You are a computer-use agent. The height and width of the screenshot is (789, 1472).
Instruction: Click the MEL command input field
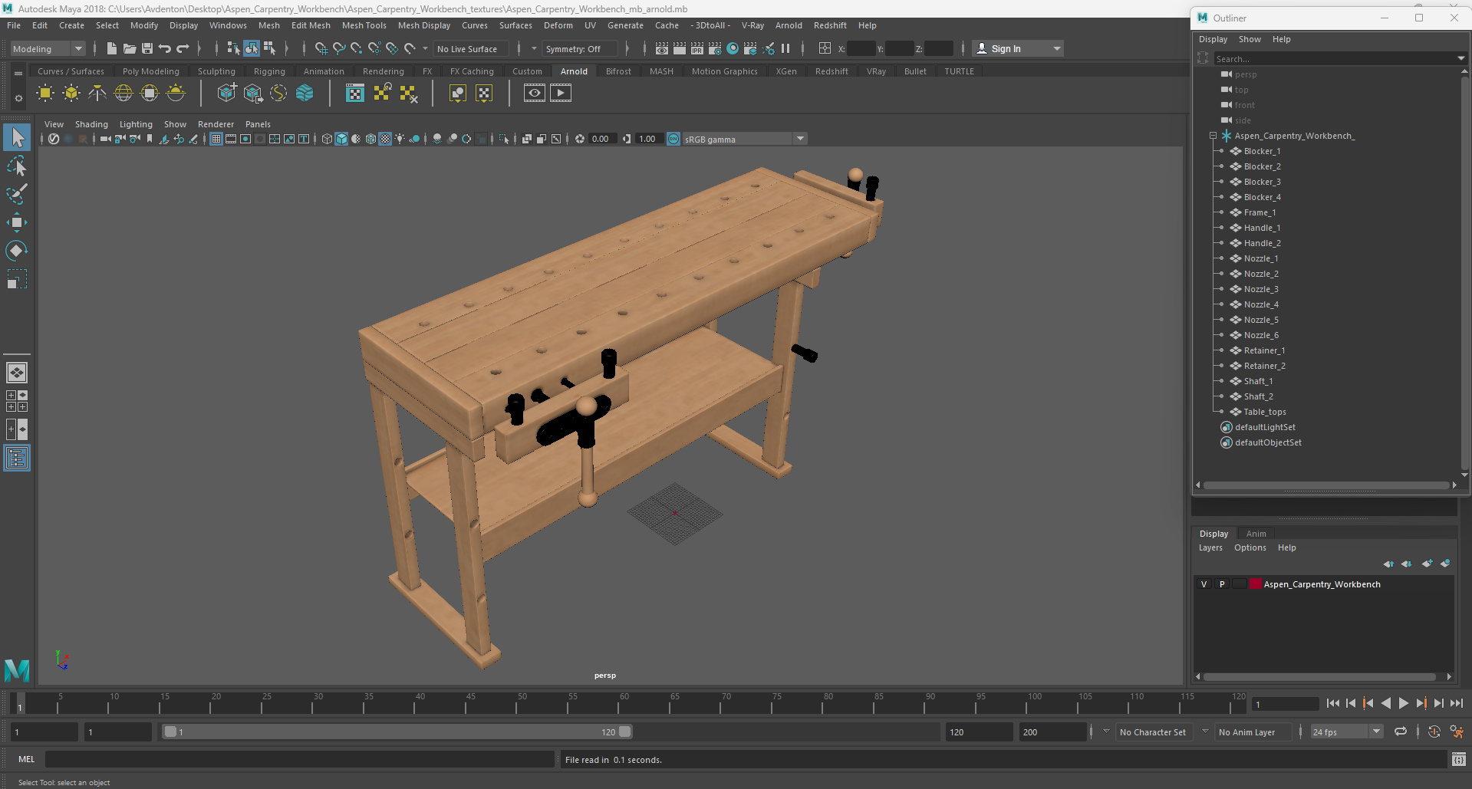point(299,759)
